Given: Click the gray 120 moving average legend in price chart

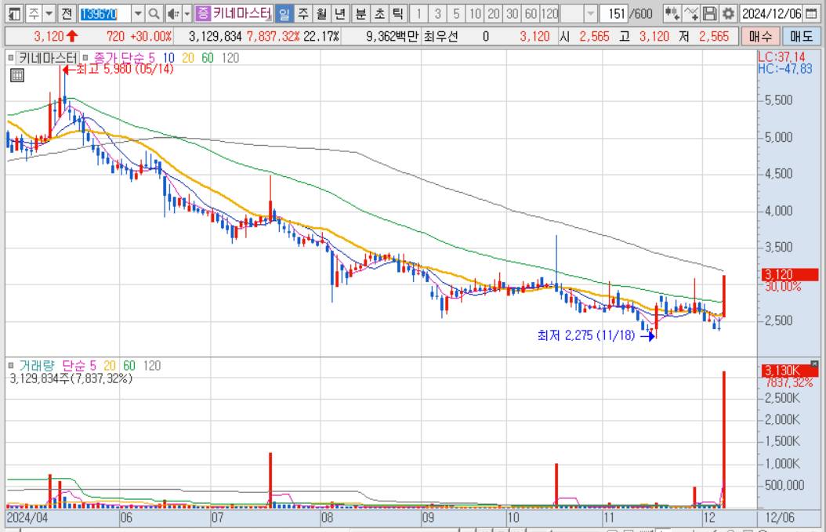Looking at the screenshot, I should pos(230,58).
